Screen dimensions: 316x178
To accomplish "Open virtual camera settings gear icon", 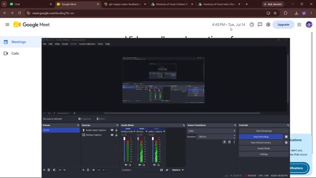I will (x=286, y=142).
